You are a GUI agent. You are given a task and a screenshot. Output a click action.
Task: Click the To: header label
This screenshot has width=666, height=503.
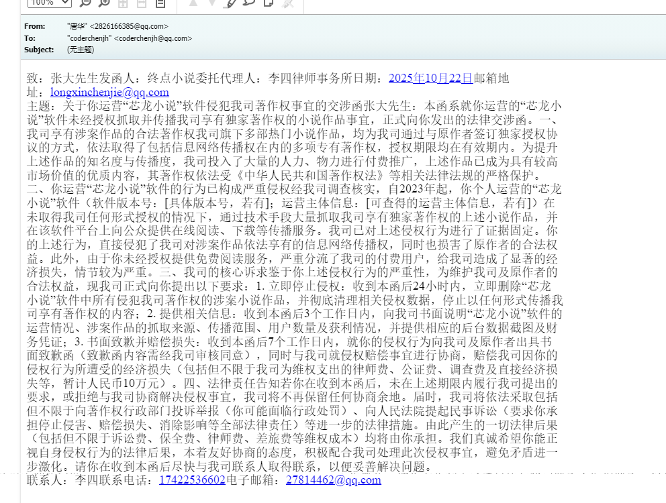point(30,38)
